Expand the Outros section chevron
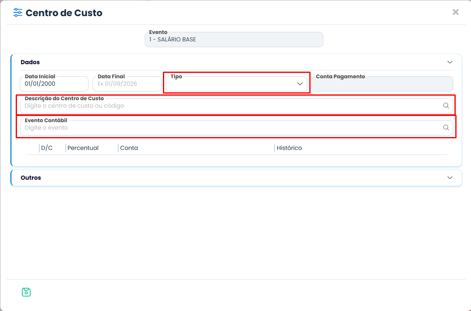471x311 pixels. [x=449, y=178]
